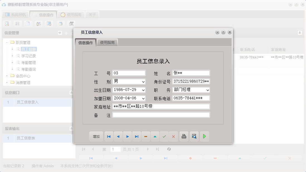This screenshot has height=172, width=306.
Task: Click the green run arrow in the dialog
Action: coord(205,136)
